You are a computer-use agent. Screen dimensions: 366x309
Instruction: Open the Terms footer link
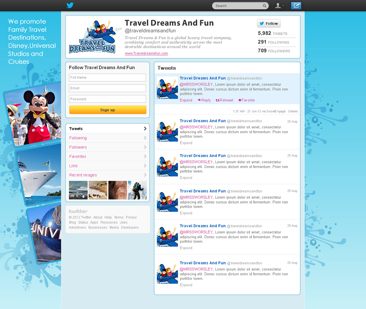point(119,217)
